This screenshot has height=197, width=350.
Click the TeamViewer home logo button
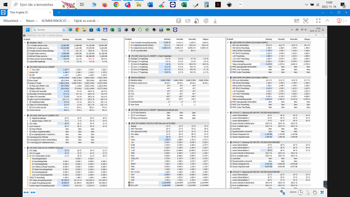point(3,13)
